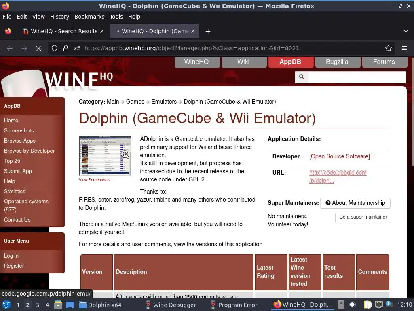The image size is (414, 311).
Task: Click About Maintainership button
Action: click(355, 203)
